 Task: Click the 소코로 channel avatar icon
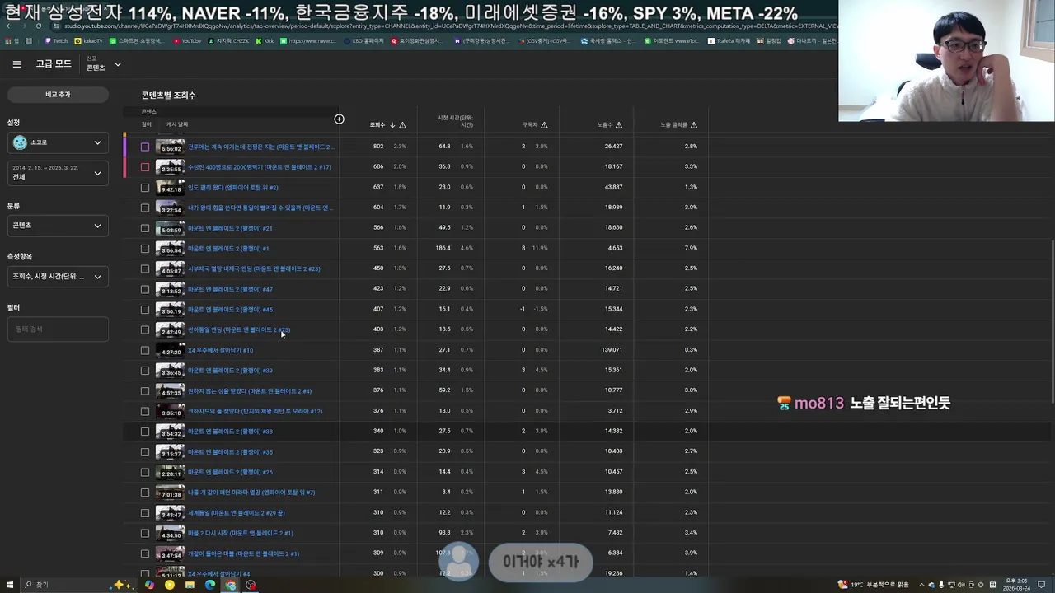click(x=20, y=142)
